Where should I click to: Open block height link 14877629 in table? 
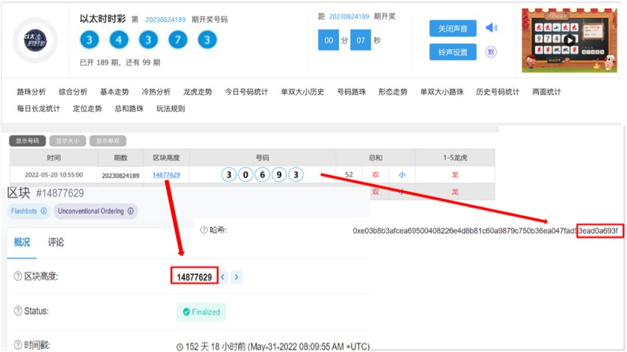[x=166, y=175]
